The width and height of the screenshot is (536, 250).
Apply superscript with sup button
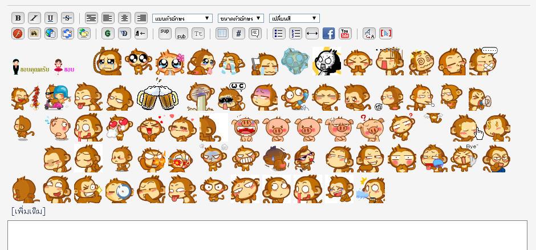(x=165, y=34)
